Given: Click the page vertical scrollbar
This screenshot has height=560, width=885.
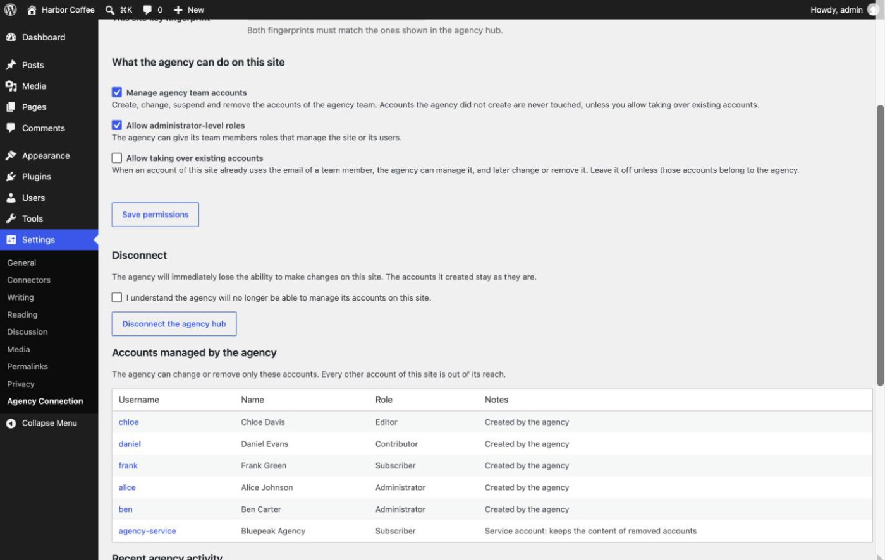Looking at the screenshot, I should (880, 245).
